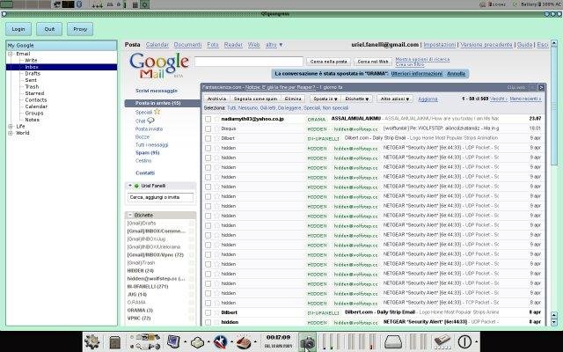The width and height of the screenshot is (563, 352).
Task: Tick checkbox of bold hidden NETGEAR 8 apr row
Action: click(208, 322)
